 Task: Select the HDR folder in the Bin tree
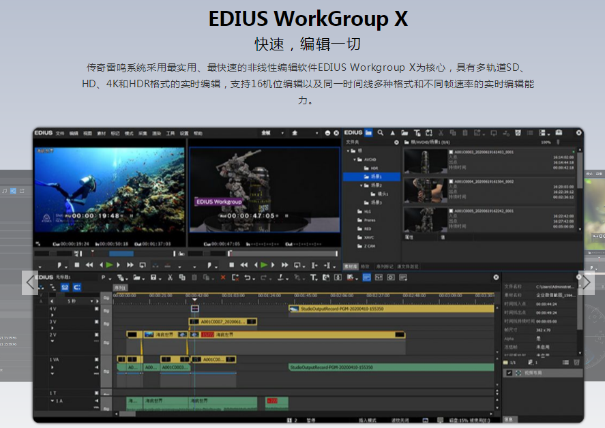click(x=371, y=168)
